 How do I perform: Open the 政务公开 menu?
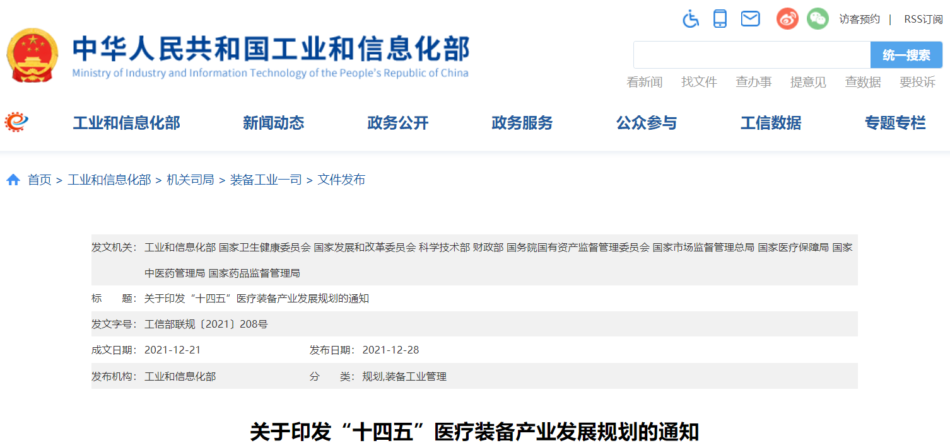point(397,123)
